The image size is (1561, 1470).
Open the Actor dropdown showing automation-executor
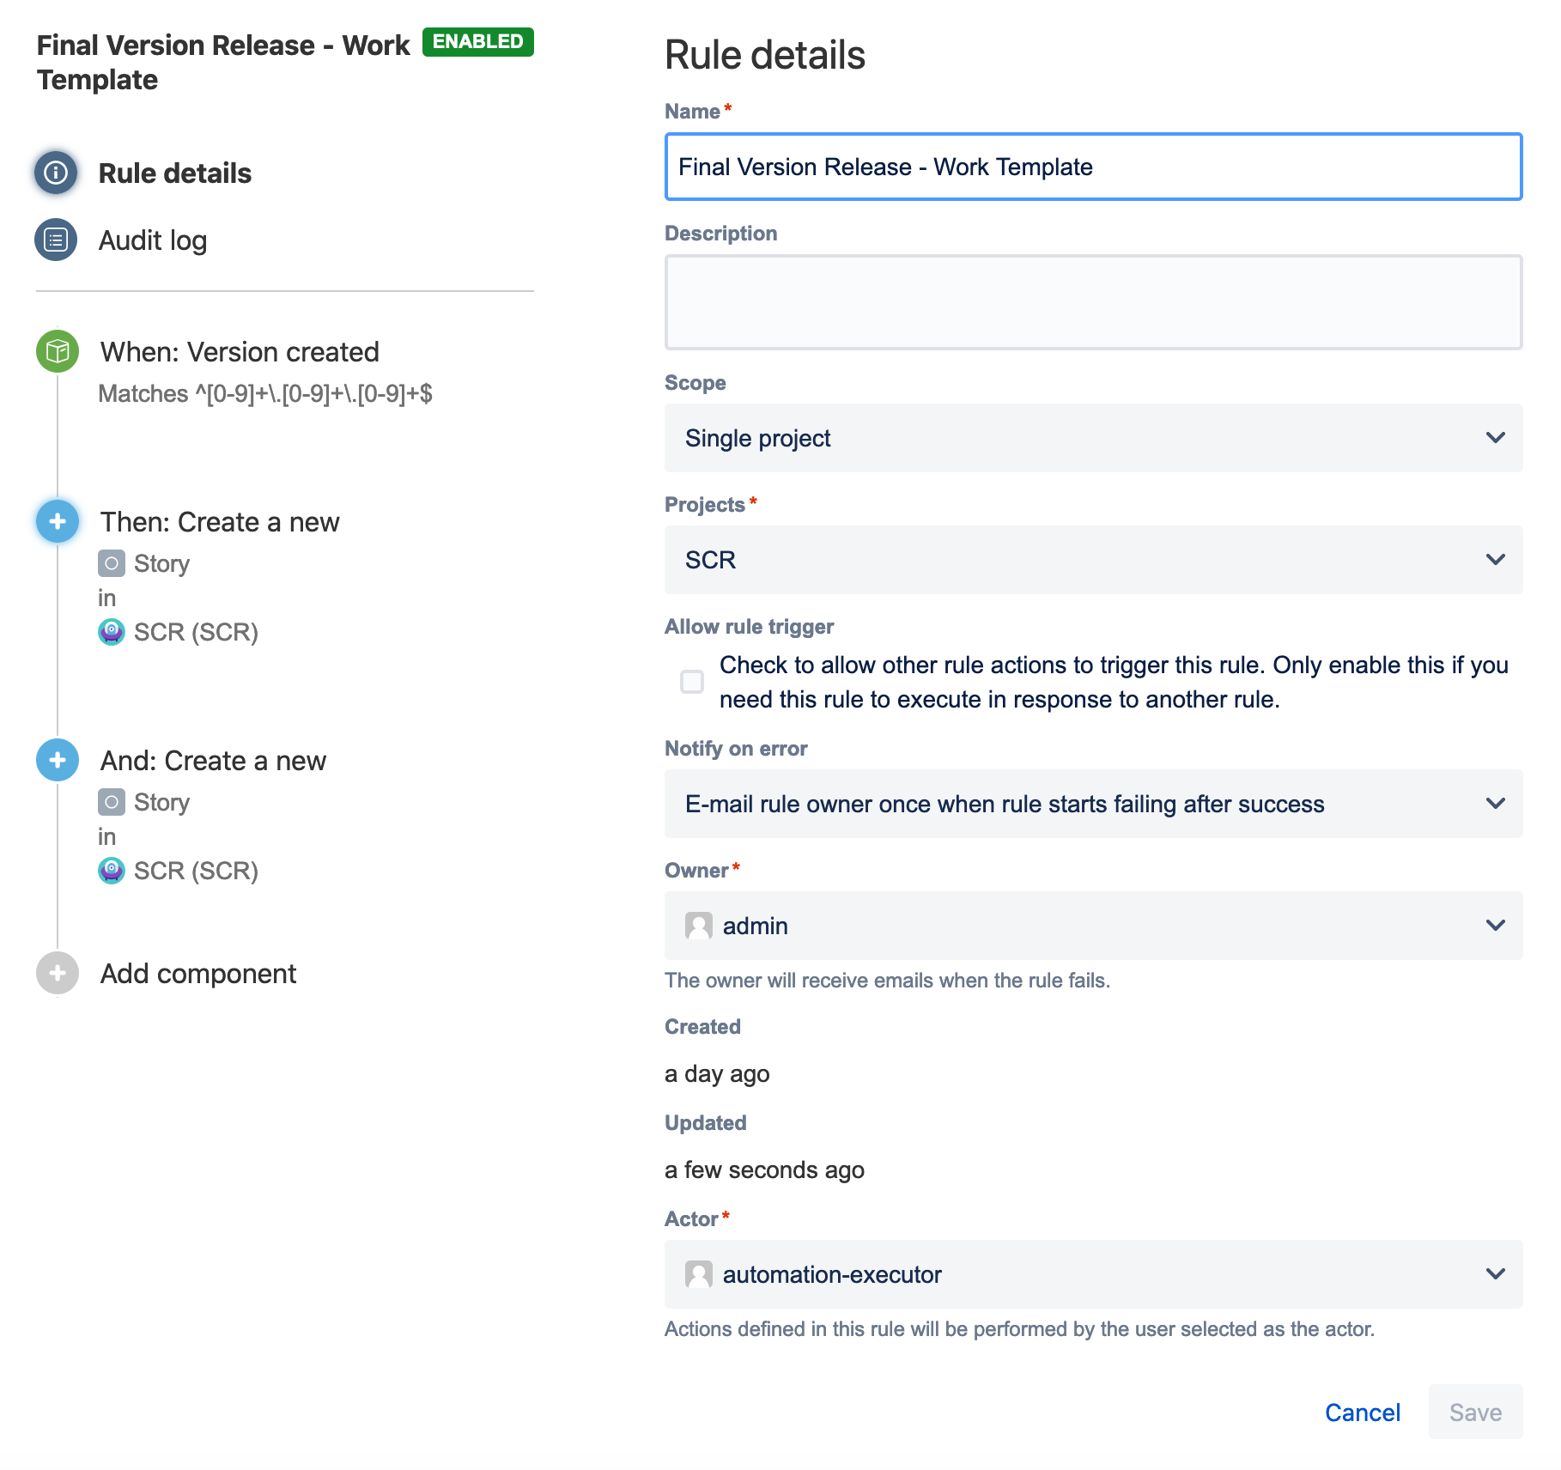tap(1092, 1274)
